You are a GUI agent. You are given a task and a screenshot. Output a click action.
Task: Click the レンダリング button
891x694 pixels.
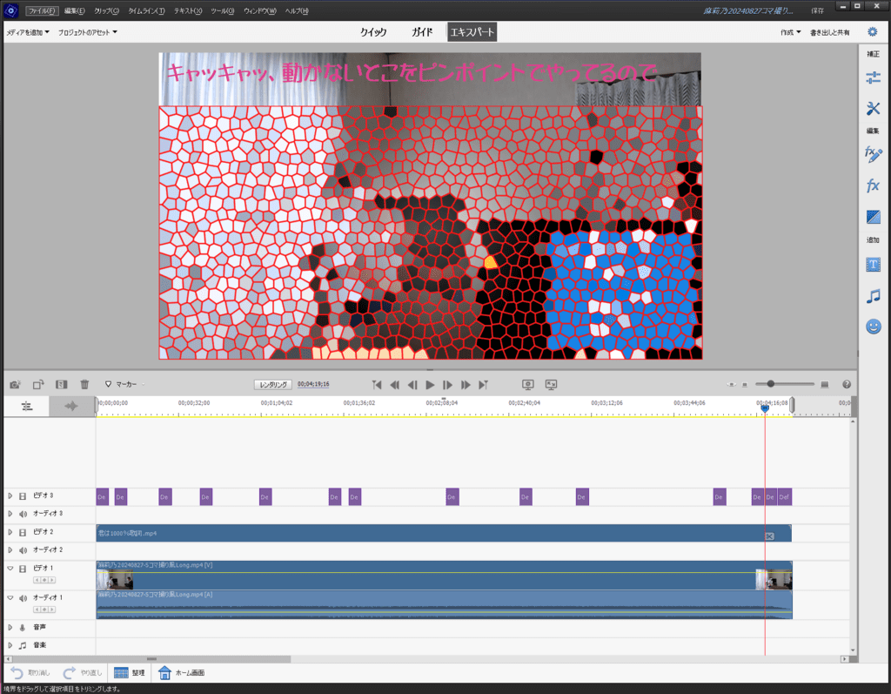[x=273, y=384]
